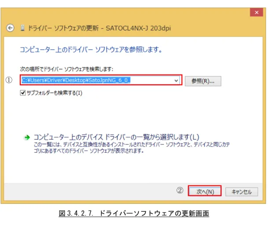Click the green arrow beside the driver list option
269x251 pixels.
pos(27,137)
